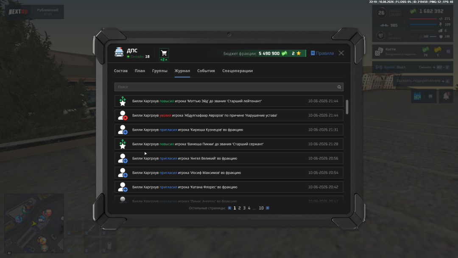Select the 'Катана Флорес' invitation log entry
This screenshot has height=258, width=458.
tap(229, 187)
